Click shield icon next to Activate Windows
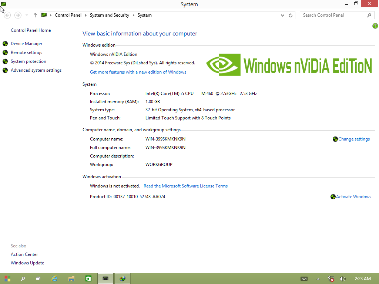 tap(333, 197)
